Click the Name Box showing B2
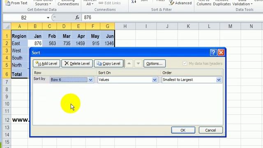The height and width of the screenshot is (148, 263). 24,18
